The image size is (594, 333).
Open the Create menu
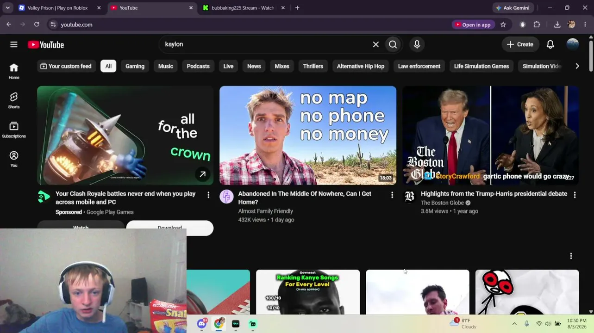(x=520, y=44)
